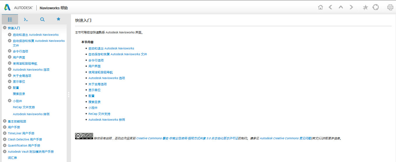Expand the 配置 node in sidebar
396x162 pixels.
tap(10, 87)
